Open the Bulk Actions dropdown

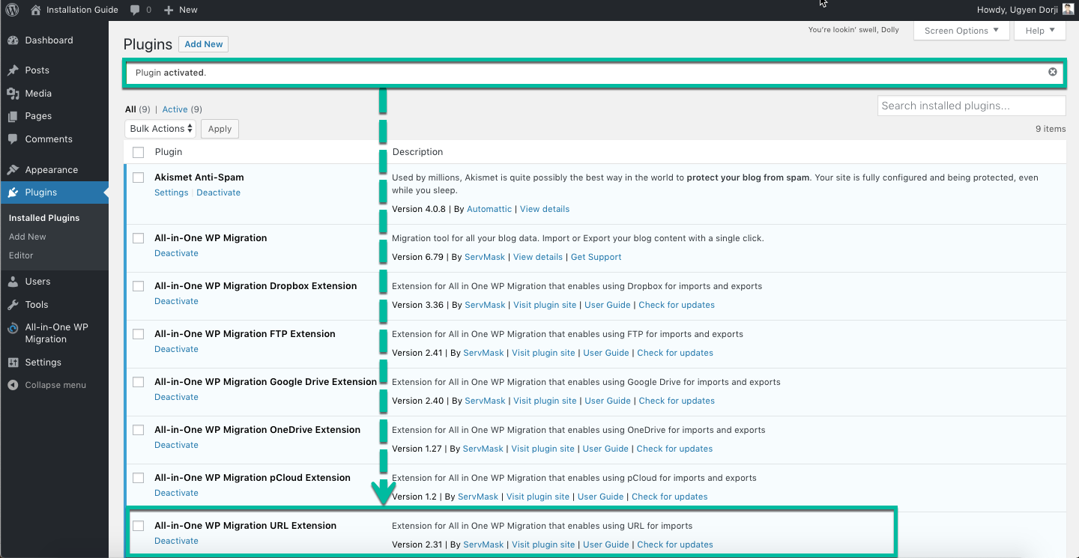[161, 129]
